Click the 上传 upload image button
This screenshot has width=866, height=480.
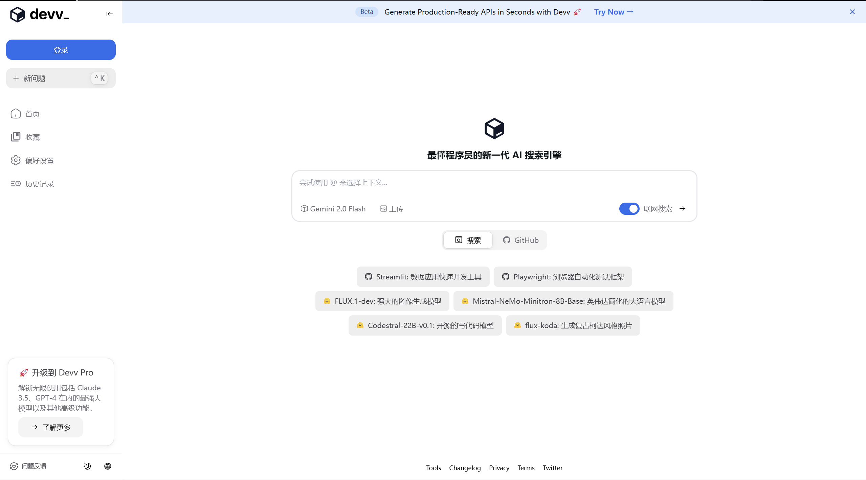click(392, 209)
